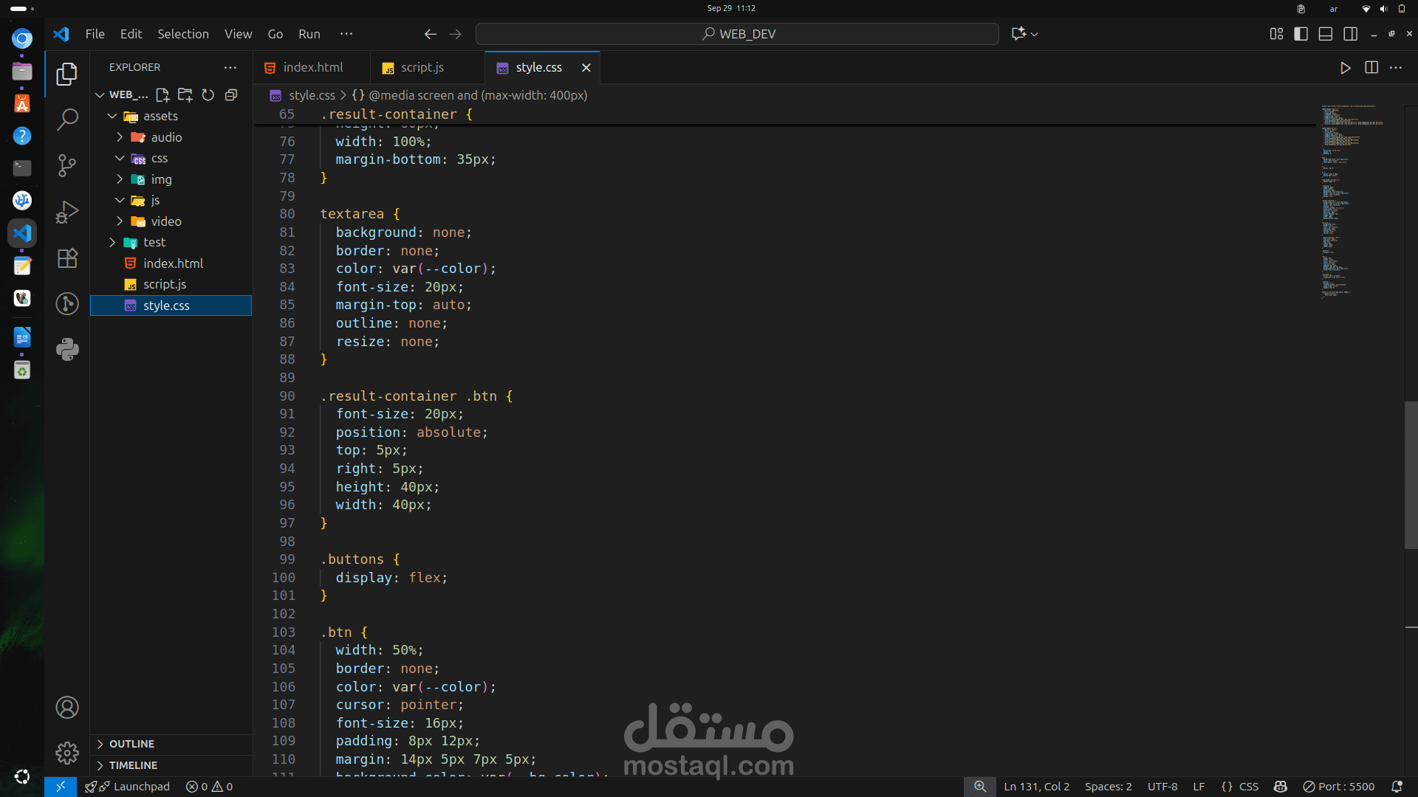
Task: Open the Selection menu
Action: tap(182, 34)
